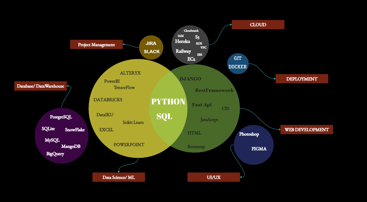Select the Heroku text in cloud circle
Screen dimensions: 367x202
[x=182, y=41]
